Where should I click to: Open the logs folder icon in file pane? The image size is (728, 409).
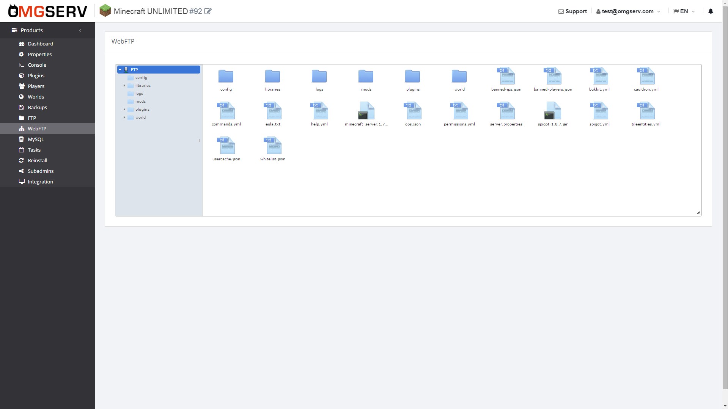(319, 76)
